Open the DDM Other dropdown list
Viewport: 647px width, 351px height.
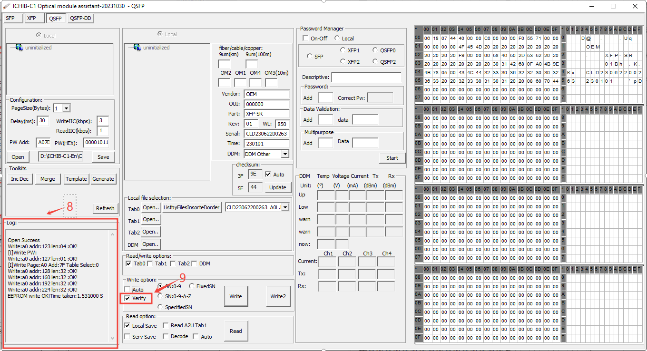(x=285, y=154)
